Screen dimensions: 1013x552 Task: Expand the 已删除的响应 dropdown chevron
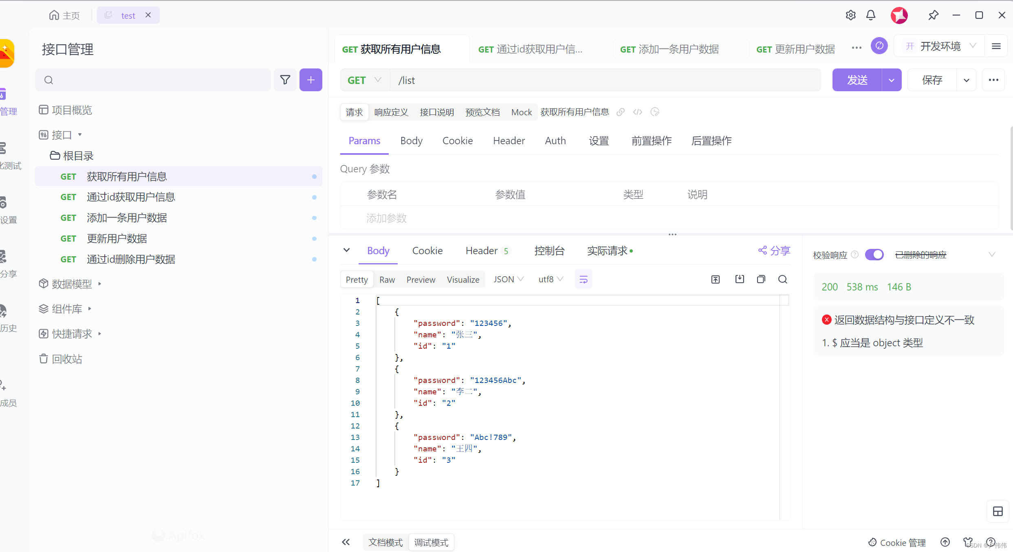pos(992,255)
